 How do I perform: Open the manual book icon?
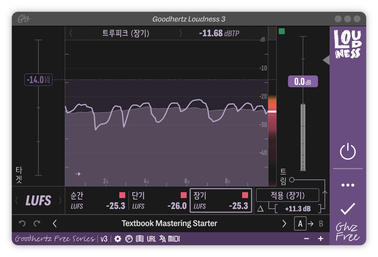[x=140, y=239]
